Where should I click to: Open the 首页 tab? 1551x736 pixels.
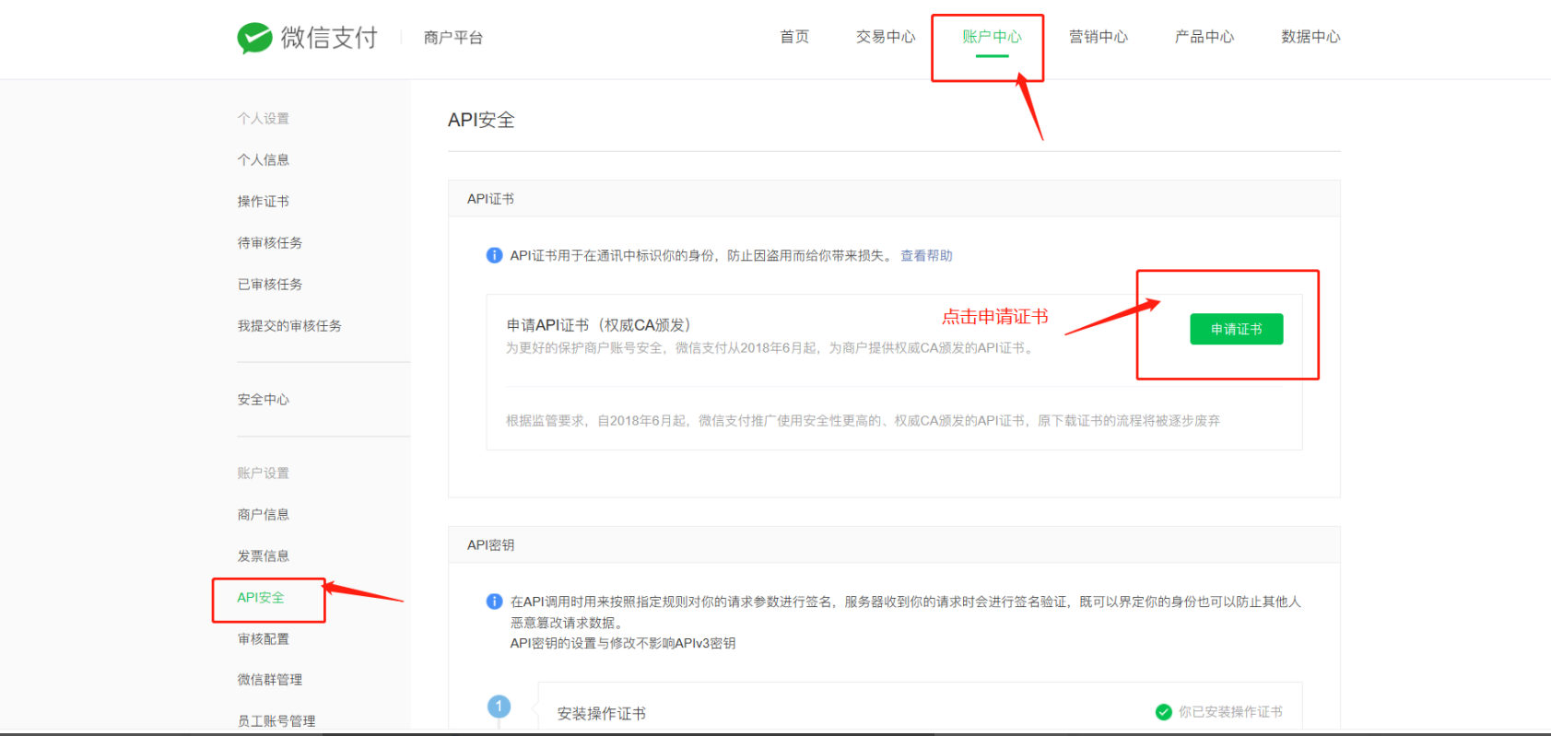tap(794, 37)
